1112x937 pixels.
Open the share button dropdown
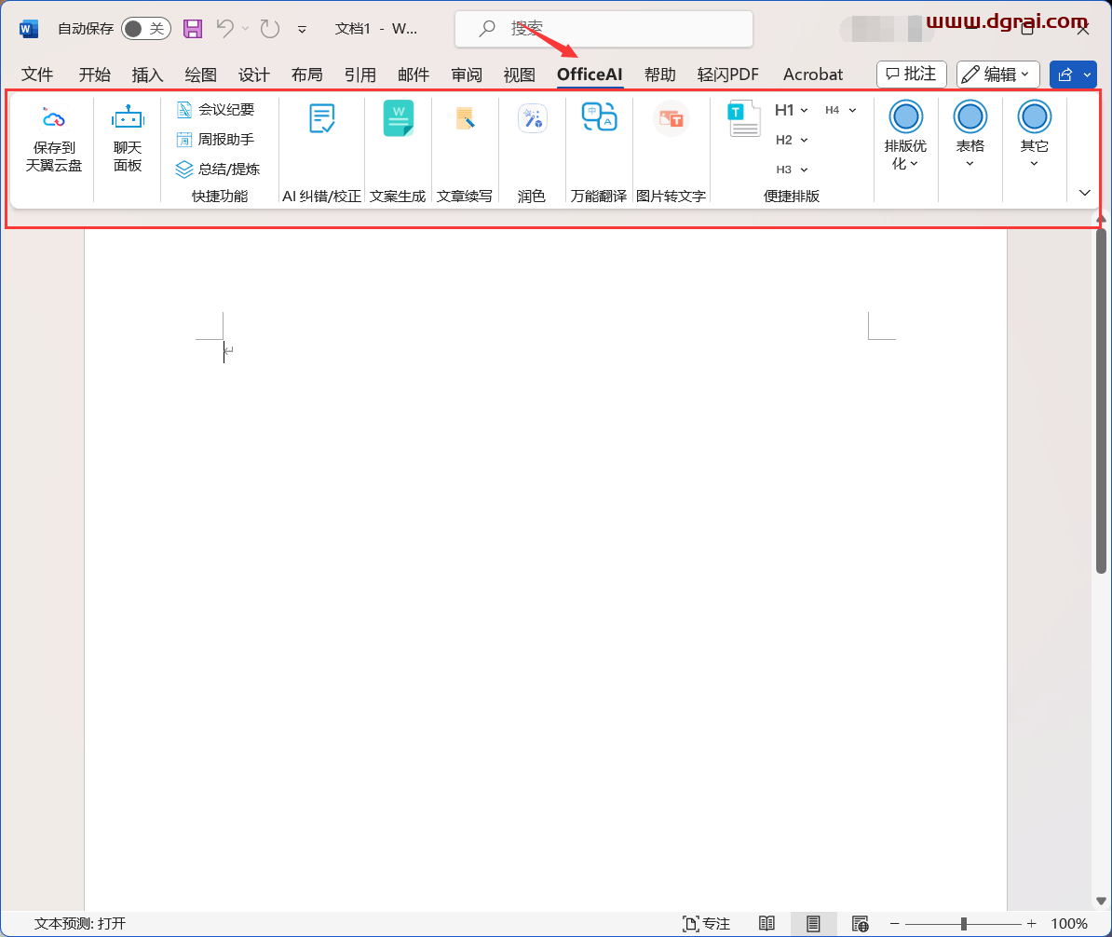pyautogui.click(x=1087, y=75)
